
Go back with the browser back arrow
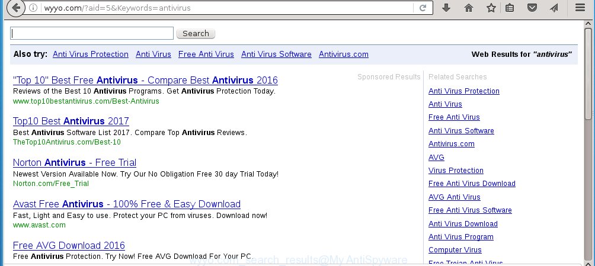tap(15, 8)
